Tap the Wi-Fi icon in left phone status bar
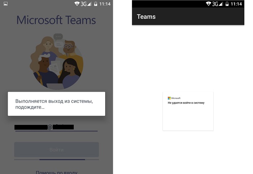The image size is (253, 174). pyautogui.click(x=77, y=4)
